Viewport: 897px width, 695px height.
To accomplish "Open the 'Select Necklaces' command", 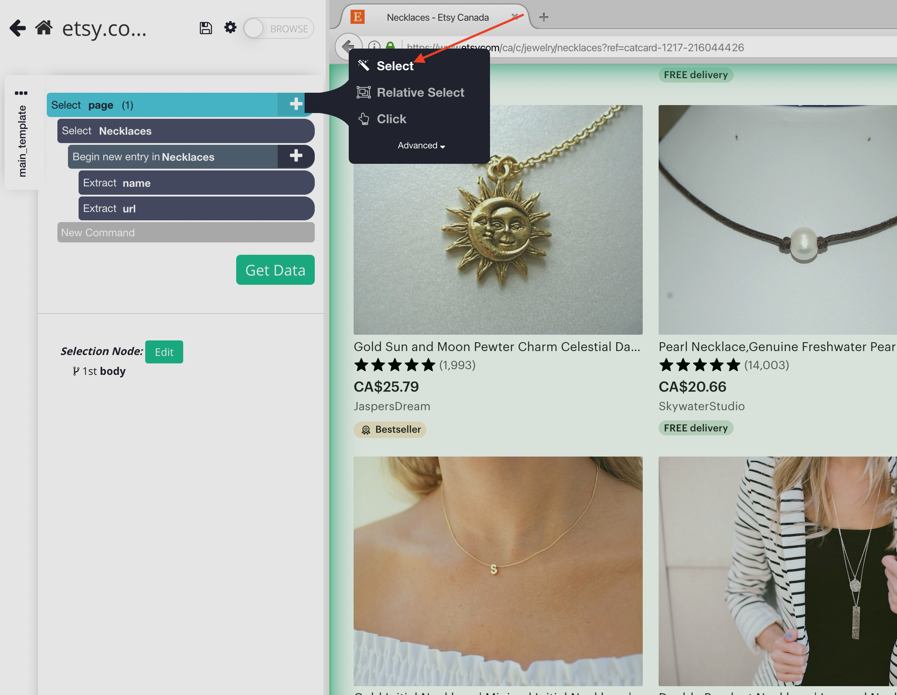I will [x=186, y=131].
